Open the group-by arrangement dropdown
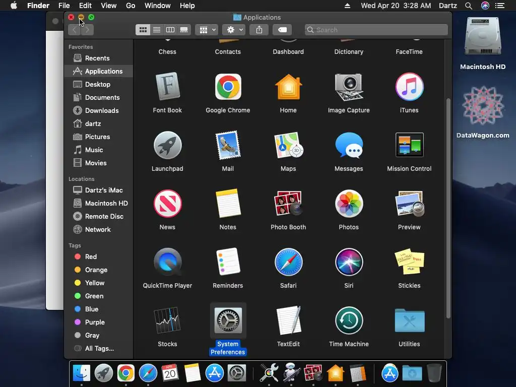Viewport: 516px width, 387px height. [x=207, y=30]
